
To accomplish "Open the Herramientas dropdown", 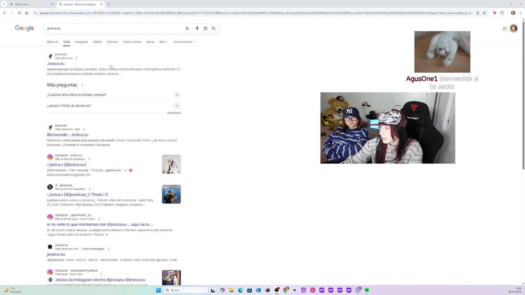I will point(184,42).
